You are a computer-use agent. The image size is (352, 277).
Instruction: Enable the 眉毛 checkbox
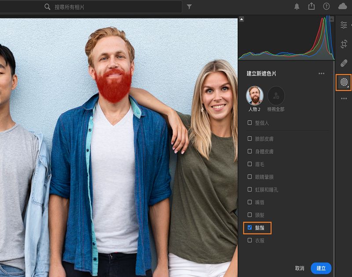pyautogui.click(x=249, y=164)
